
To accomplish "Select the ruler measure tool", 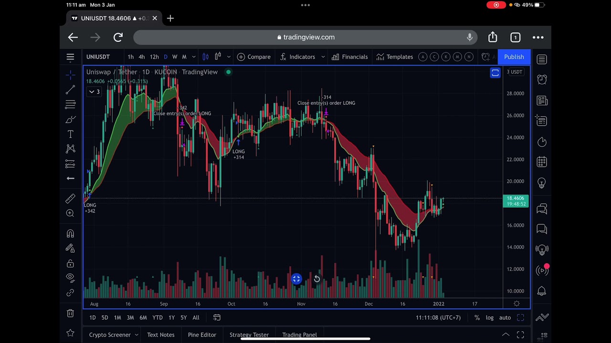I will pyautogui.click(x=70, y=199).
